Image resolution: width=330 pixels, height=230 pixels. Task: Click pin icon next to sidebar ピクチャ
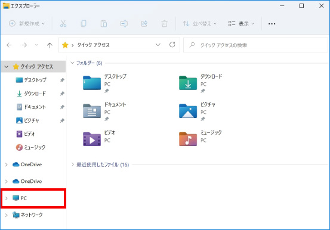click(62, 120)
